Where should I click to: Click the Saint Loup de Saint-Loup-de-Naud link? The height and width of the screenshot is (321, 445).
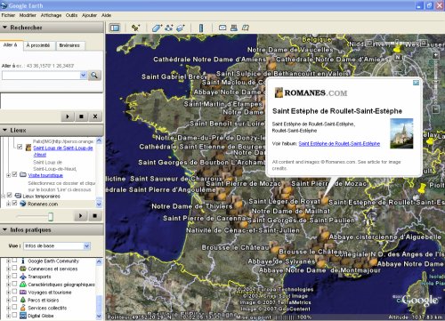(x=63, y=151)
